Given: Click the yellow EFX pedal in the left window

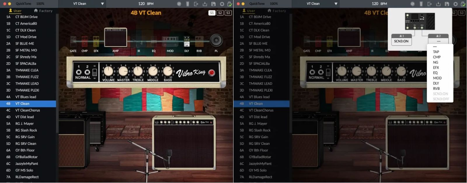Looking at the screenshot, I should click(96, 42).
